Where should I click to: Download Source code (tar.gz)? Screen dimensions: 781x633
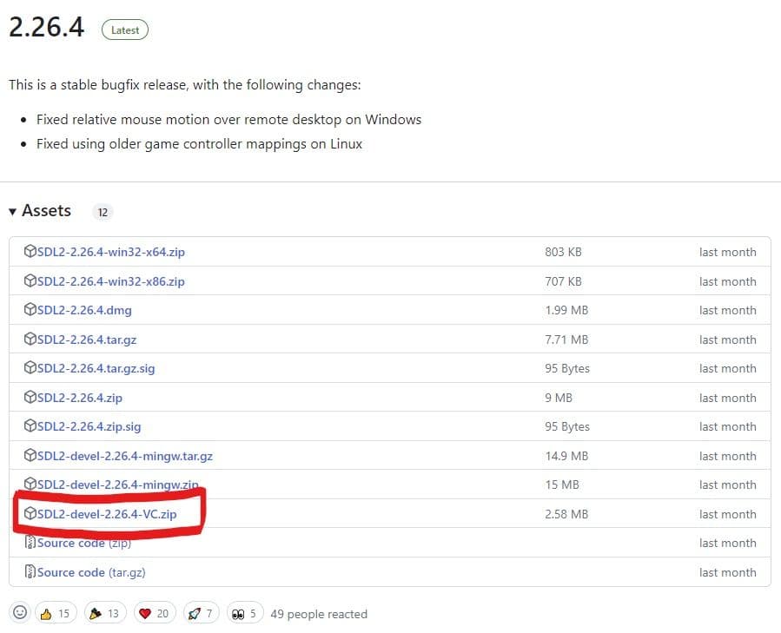coord(92,572)
